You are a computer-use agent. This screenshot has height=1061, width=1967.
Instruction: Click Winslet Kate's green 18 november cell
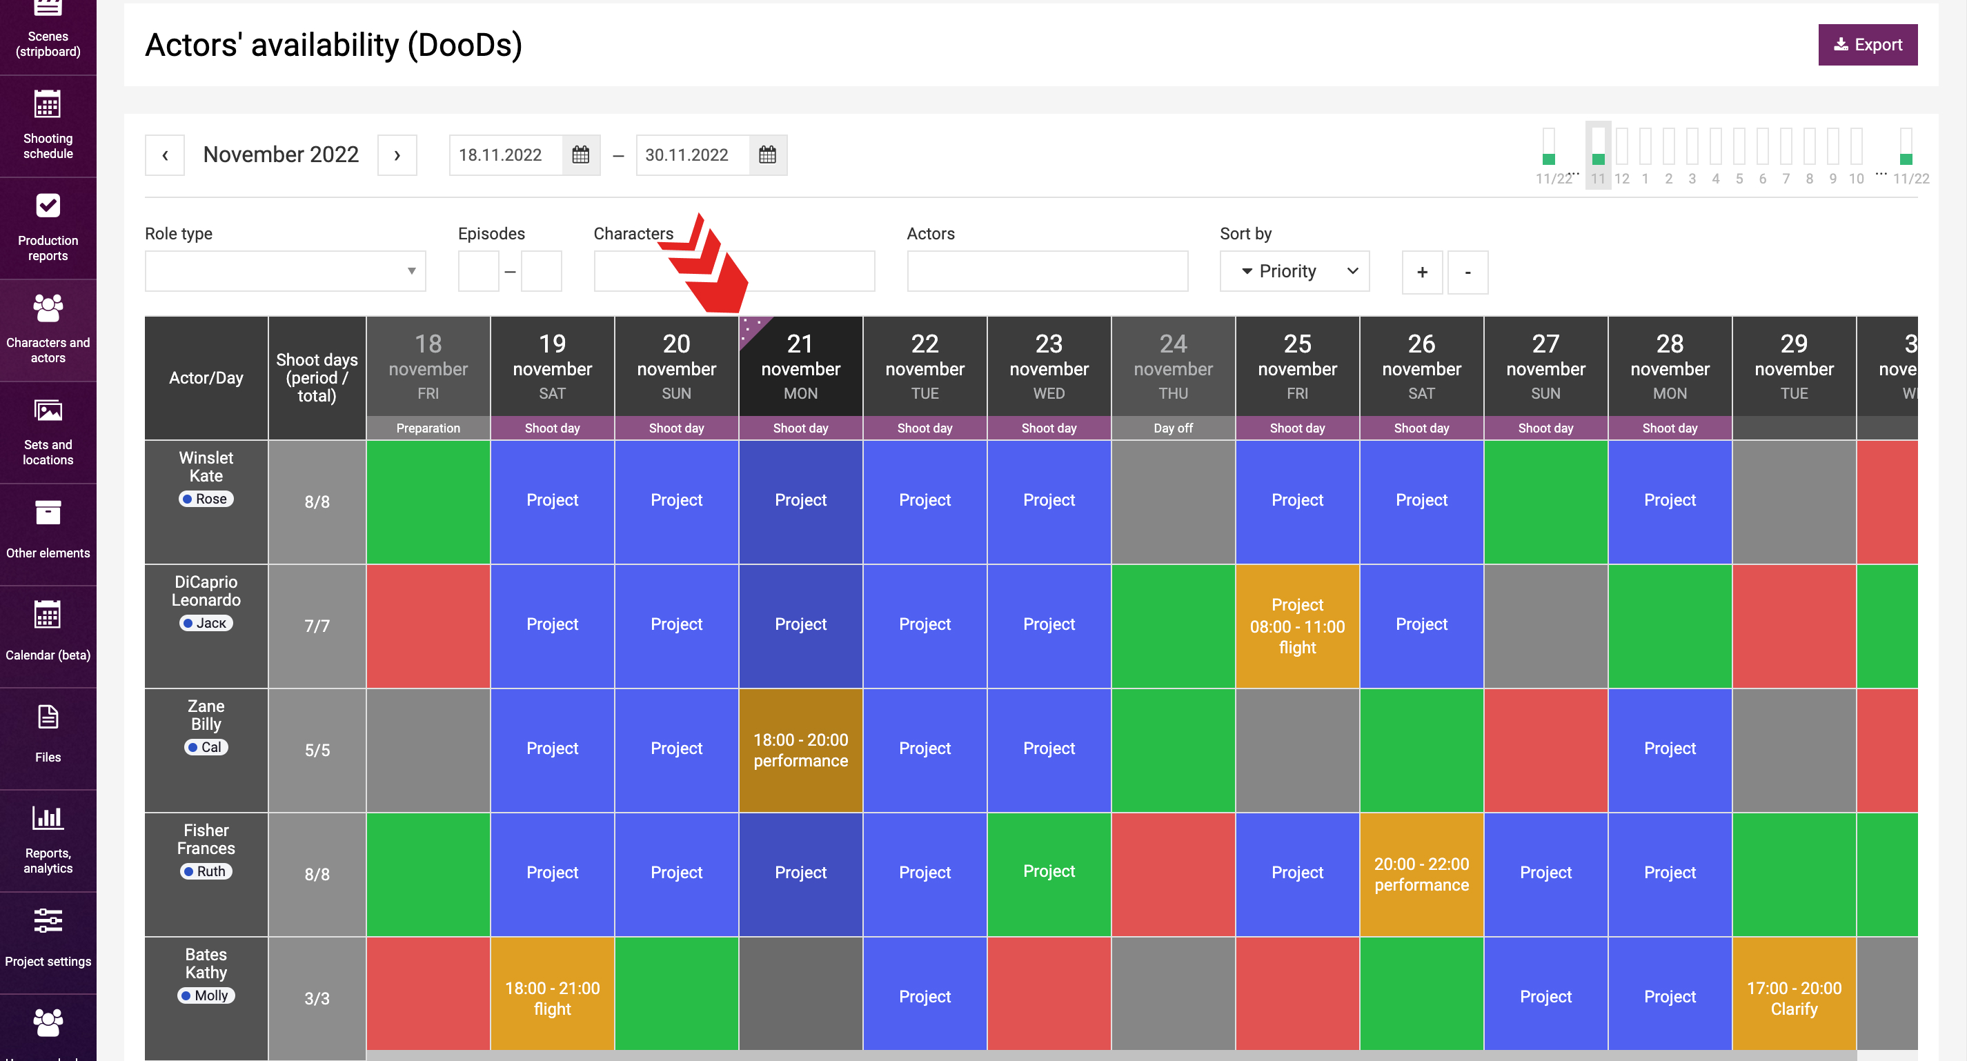pyautogui.click(x=428, y=502)
